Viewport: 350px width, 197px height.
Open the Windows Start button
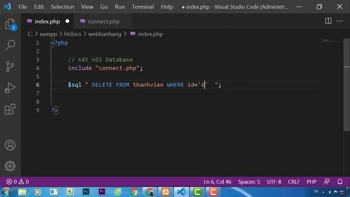click(x=6, y=192)
